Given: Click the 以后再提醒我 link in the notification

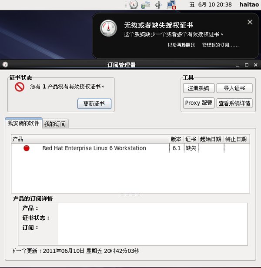Looking at the screenshot, I should tap(181, 45).
